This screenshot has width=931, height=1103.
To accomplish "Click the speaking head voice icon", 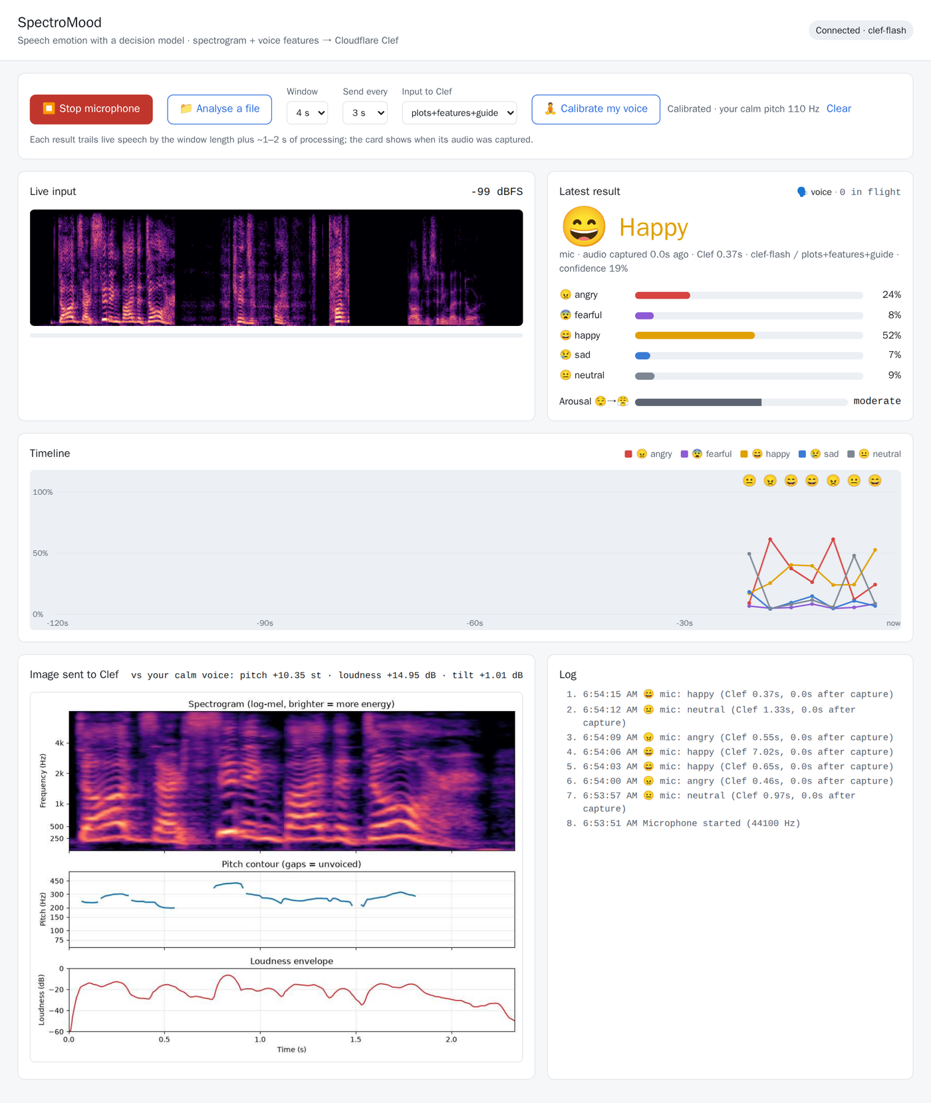I will pyautogui.click(x=801, y=192).
